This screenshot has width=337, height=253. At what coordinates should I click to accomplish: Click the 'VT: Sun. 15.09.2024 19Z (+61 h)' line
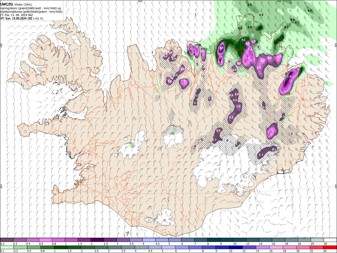22,18
